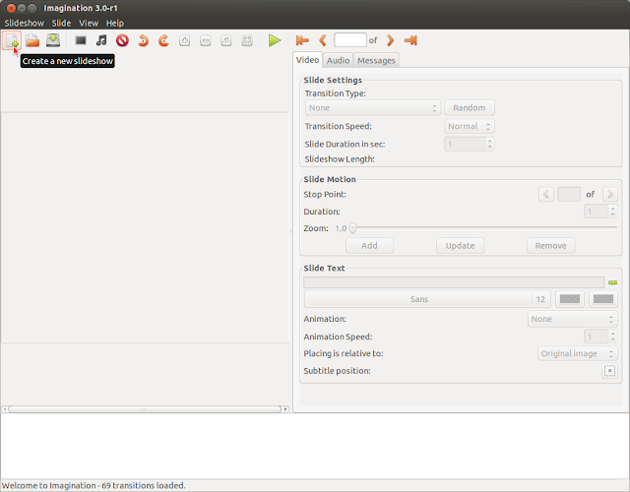630x492 pixels.
Task: Click the normal size zoom icon
Action: point(226,40)
